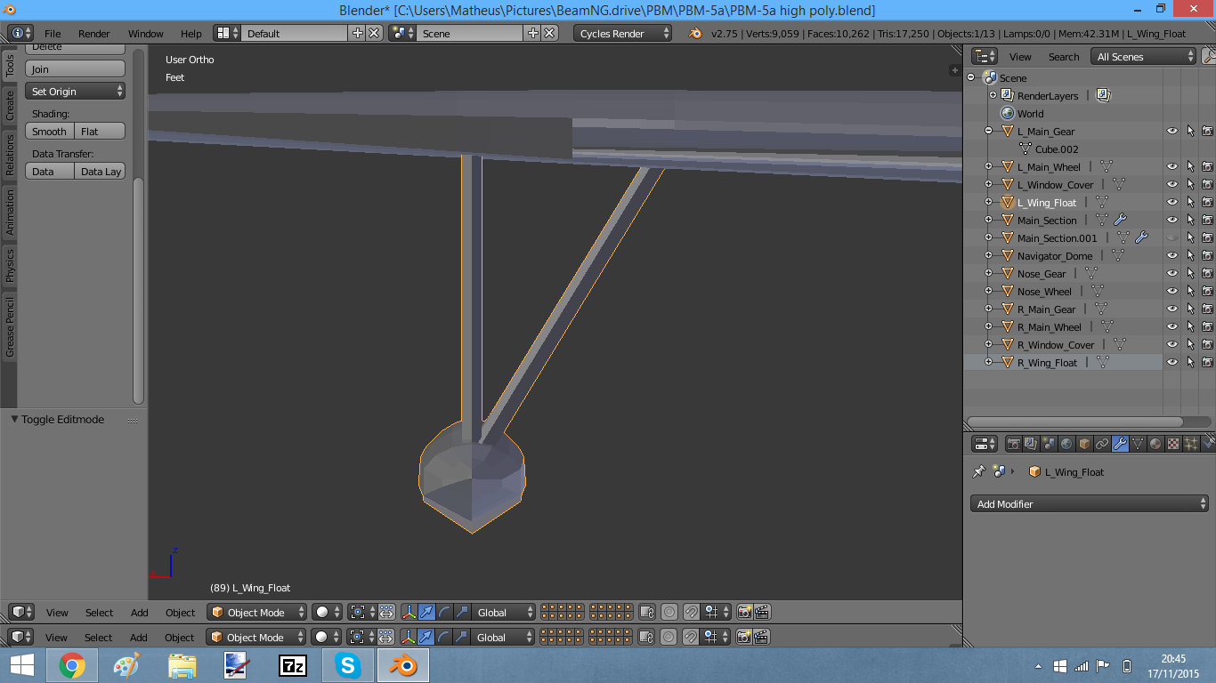
Task: Click the wrench modifier icon on Main_Section.001 row
Action: (x=1140, y=237)
